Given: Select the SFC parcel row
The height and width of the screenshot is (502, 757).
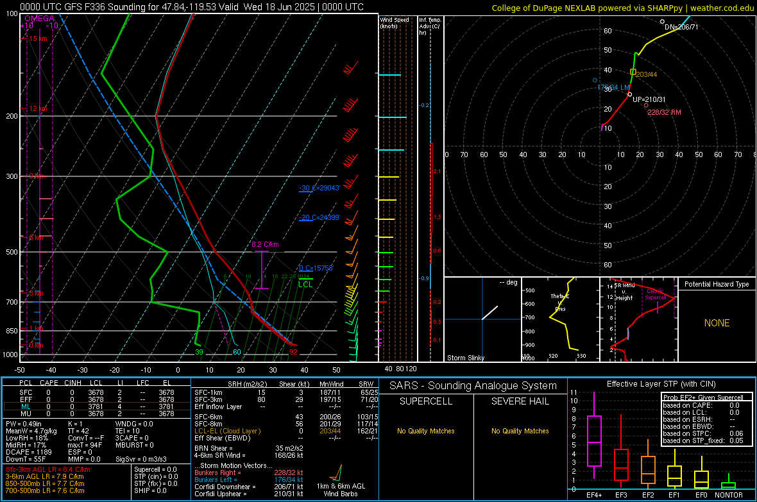Looking at the screenshot, I should [x=97, y=392].
